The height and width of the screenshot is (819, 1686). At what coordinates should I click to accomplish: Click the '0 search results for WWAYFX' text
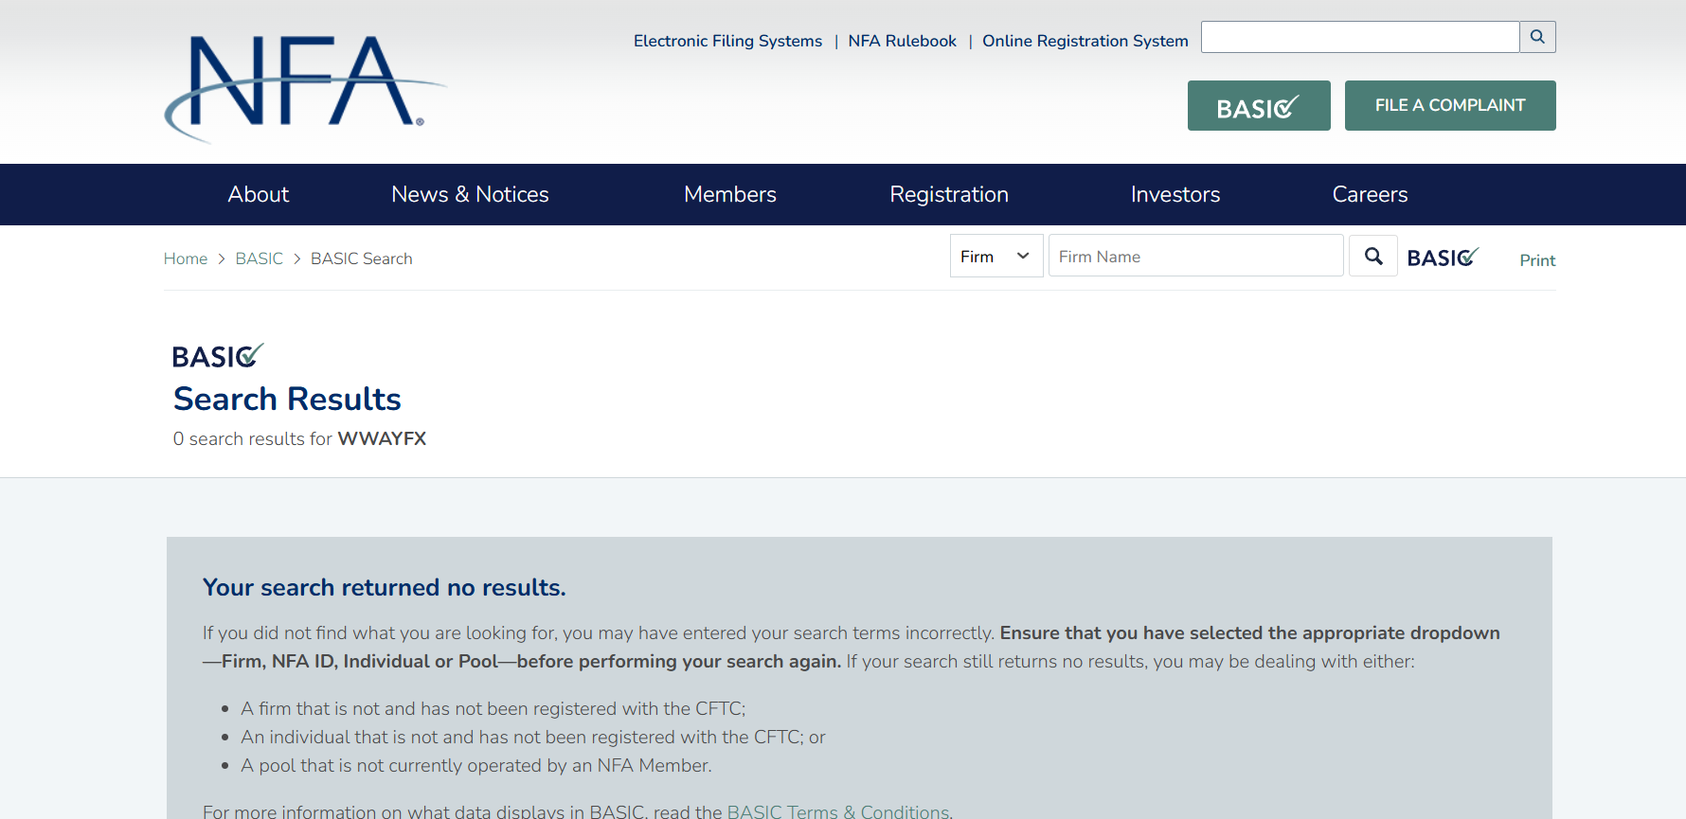299,438
